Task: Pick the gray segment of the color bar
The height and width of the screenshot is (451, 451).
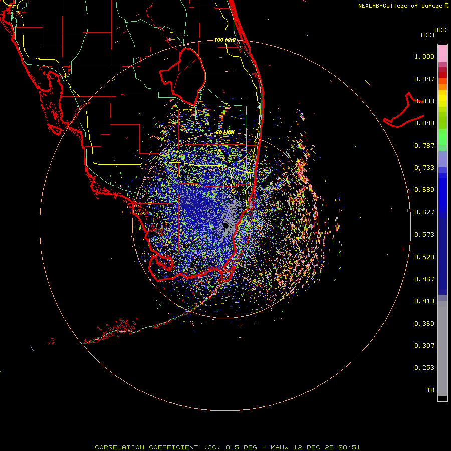Action: click(442, 348)
